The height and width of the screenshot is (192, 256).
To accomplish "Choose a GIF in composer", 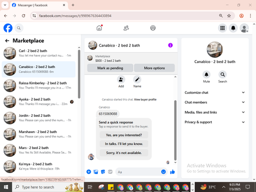I will tap(110, 172).
